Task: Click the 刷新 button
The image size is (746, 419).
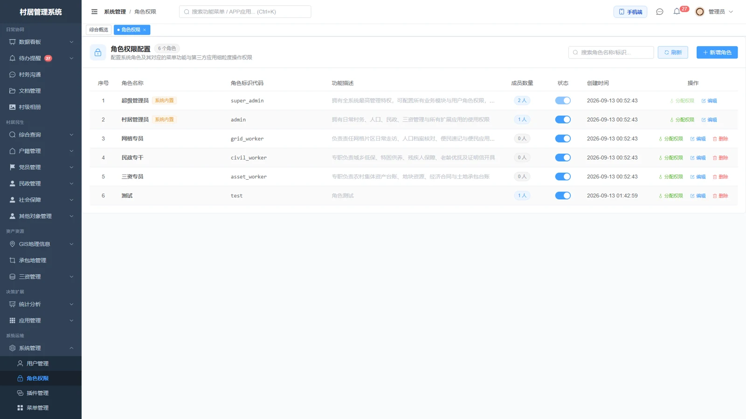Action: click(673, 53)
